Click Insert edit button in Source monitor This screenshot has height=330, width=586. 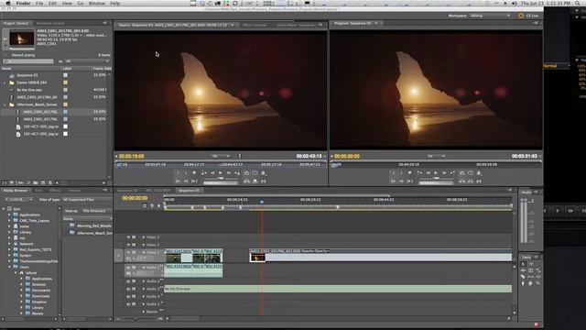246,181
